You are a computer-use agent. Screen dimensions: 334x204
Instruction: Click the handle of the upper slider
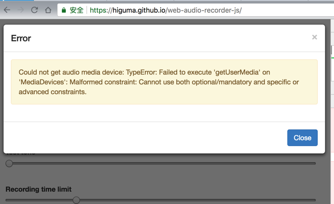click(x=9, y=163)
